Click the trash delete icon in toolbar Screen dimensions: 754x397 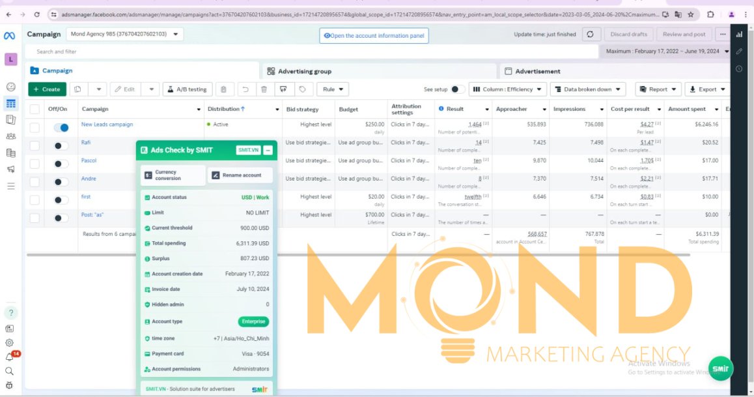pyautogui.click(x=264, y=89)
